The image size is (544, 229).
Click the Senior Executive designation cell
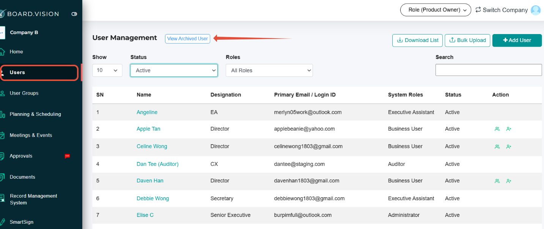230,215
